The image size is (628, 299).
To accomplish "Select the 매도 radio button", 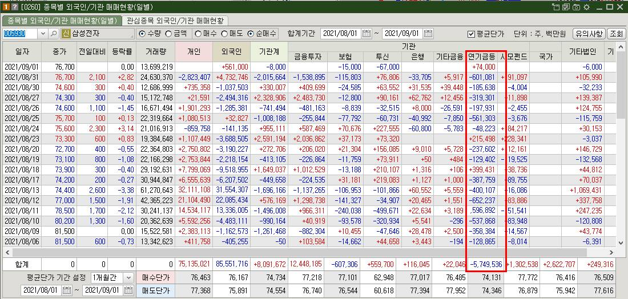I will coord(224,34).
